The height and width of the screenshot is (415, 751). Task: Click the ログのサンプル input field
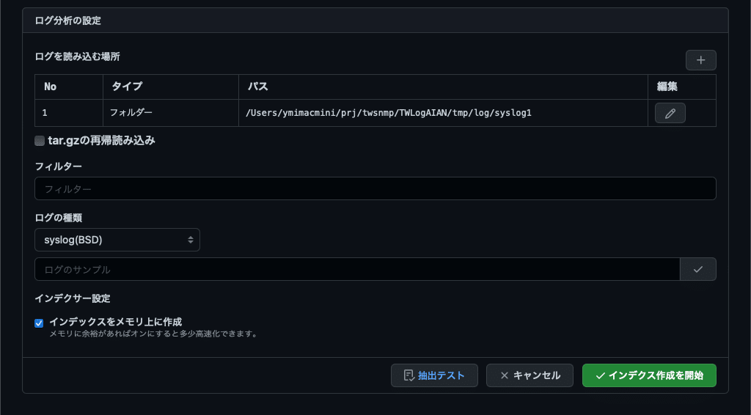pyautogui.click(x=357, y=270)
